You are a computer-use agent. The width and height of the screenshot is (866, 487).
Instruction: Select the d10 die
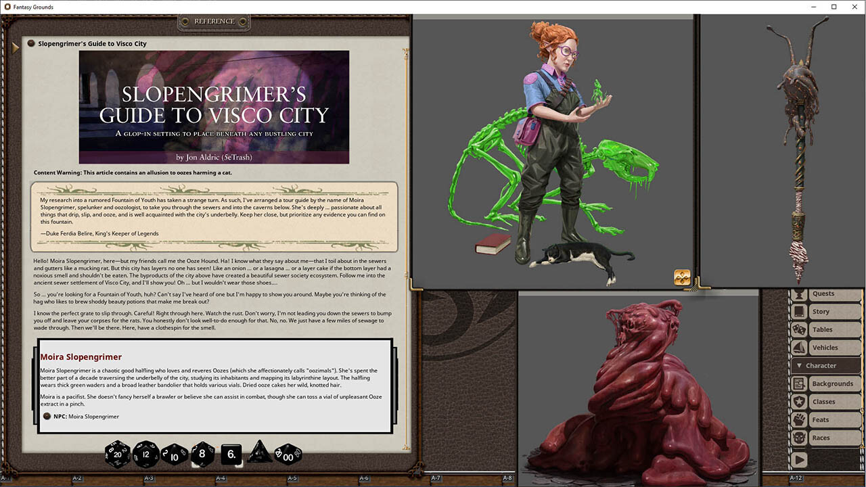[174, 455]
